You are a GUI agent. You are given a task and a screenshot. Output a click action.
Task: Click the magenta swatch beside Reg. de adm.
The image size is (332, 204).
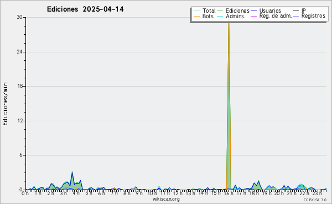coord(253,16)
